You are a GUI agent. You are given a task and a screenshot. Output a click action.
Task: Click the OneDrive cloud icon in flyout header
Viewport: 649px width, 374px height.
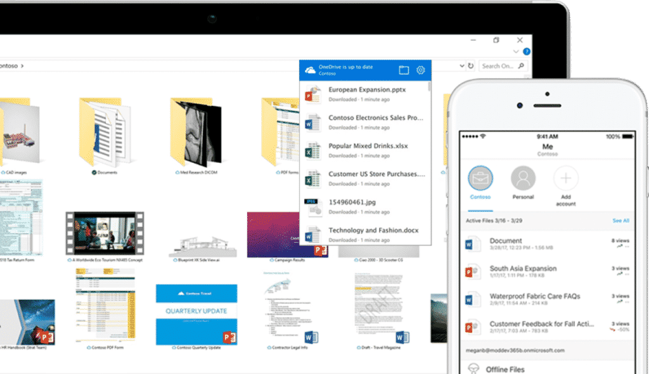pyautogui.click(x=310, y=70)
